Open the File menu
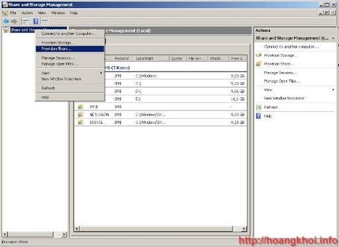339x247 pixels. [13, 13]
